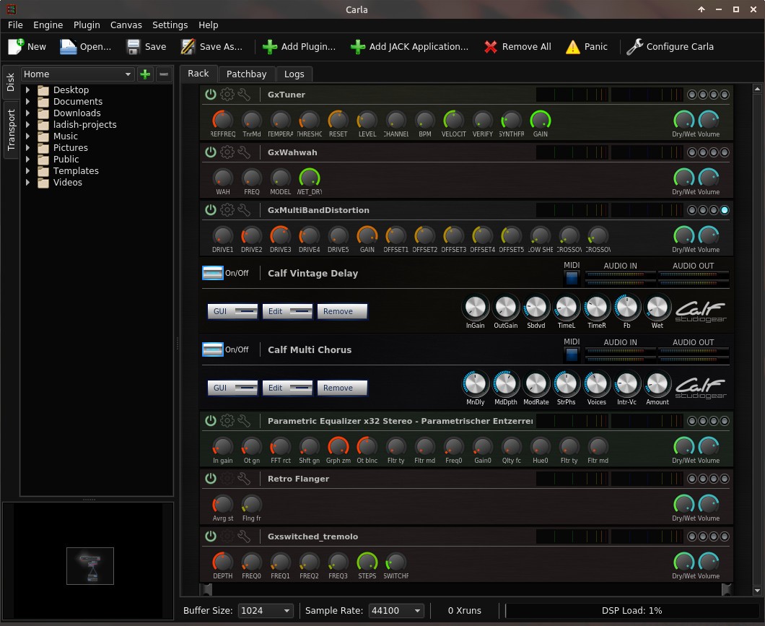This screenshot has width=765, height=626.
Task: Open GxTuner settings gear icon
Action: (227, 94)
